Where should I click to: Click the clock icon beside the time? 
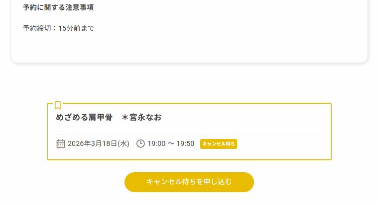[x=140, y=144]
